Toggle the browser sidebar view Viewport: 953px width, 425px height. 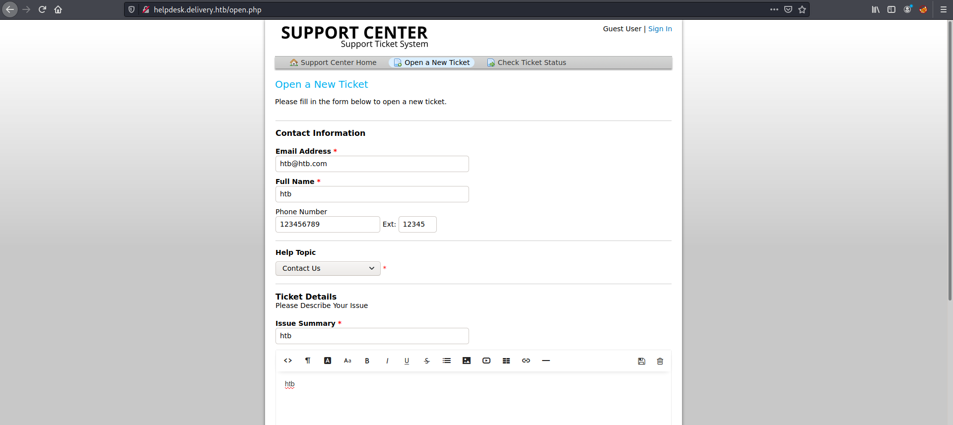(891, 9)
